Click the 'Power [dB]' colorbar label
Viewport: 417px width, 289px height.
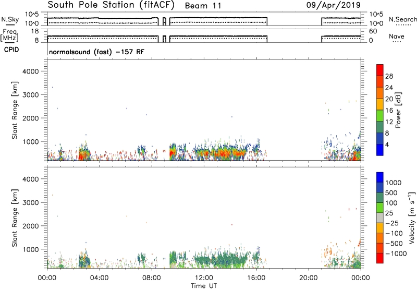pyautogui.click(x=398, y=110)
